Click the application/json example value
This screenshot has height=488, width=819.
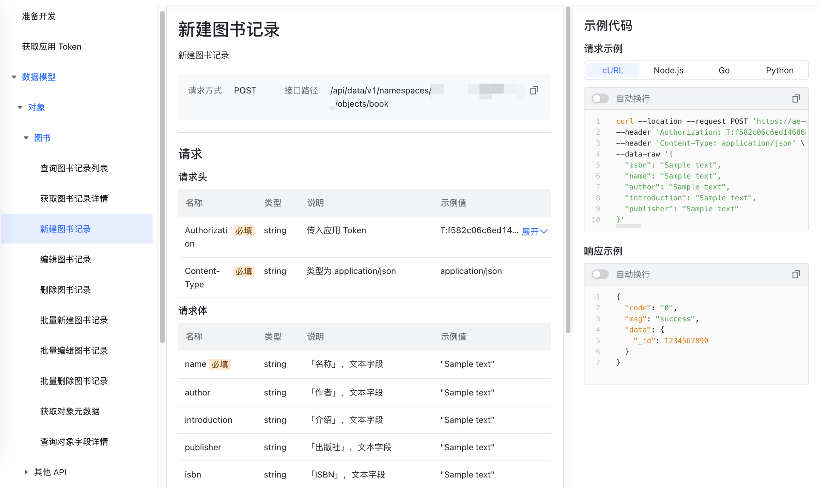pyautogui.click(x=471, y=271)
